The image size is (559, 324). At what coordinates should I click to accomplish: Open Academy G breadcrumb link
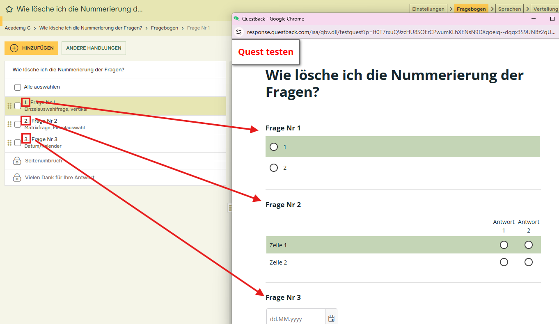18,28
